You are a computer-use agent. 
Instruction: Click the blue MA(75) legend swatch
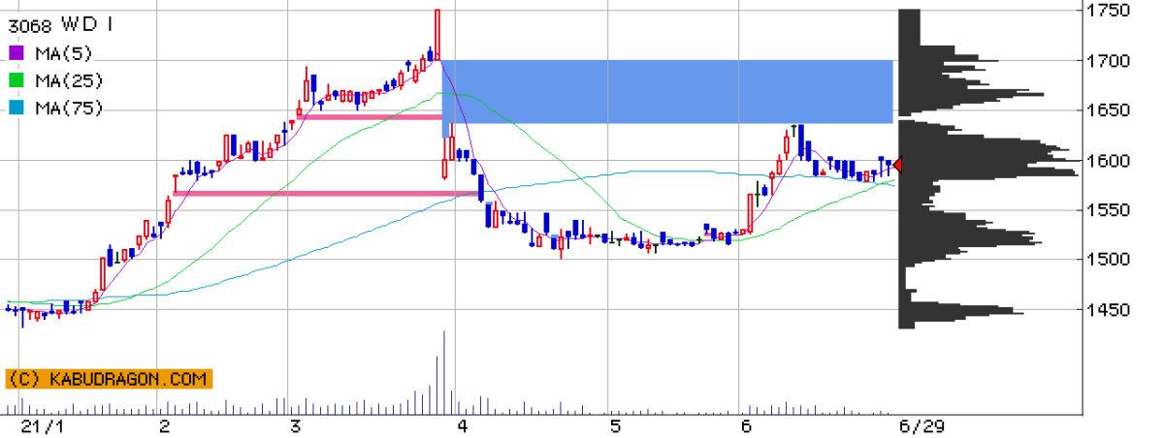pos(16,109)
